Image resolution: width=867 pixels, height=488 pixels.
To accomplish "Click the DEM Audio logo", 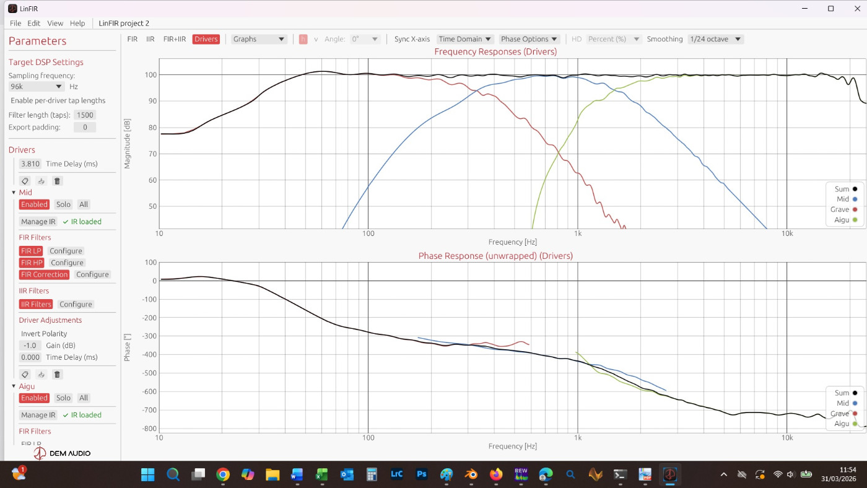I will tap(62, 453).
